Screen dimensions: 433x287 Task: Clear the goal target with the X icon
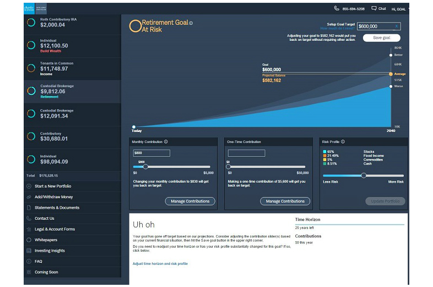pyautogui.click(x=396, y=26)
